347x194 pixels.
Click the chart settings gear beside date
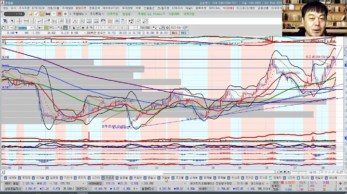(168, 27)
